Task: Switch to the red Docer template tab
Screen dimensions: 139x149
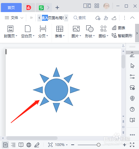Action: point(29,8)
